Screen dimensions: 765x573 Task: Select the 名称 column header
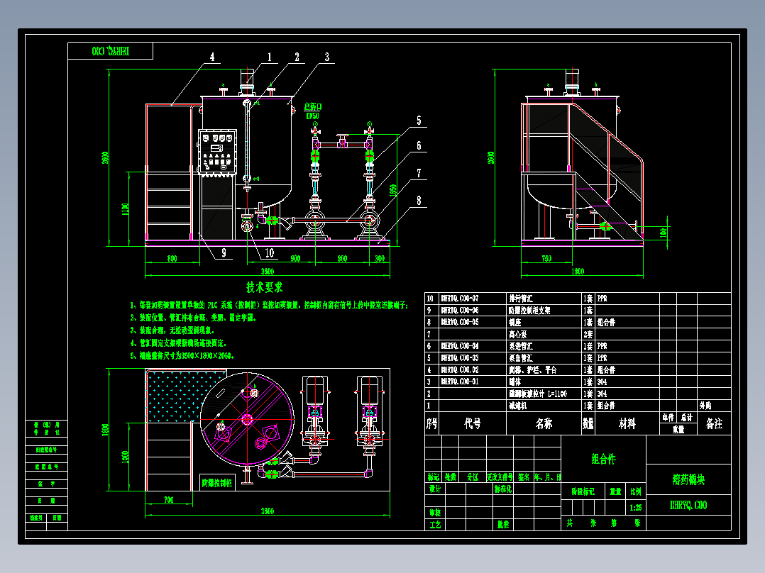point(544,423)
